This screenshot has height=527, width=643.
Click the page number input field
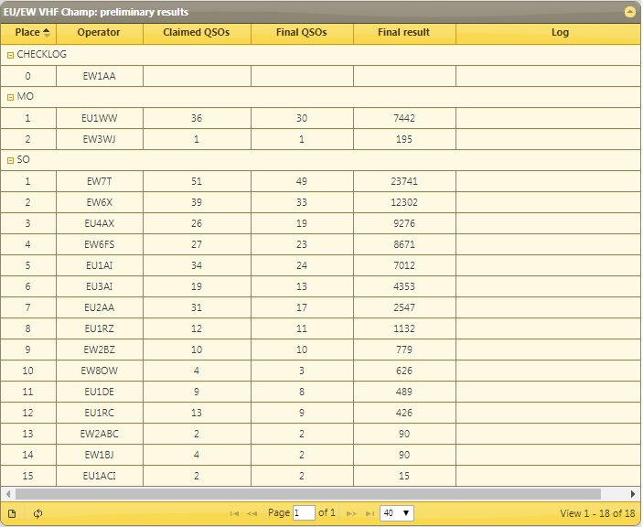[304, 513]
